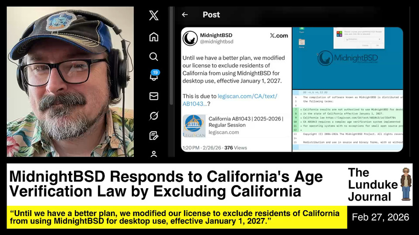419x235 pixels.
Task: Go back using the arrow beside Post
Action: pyautogui.click(x=185, y=15)
